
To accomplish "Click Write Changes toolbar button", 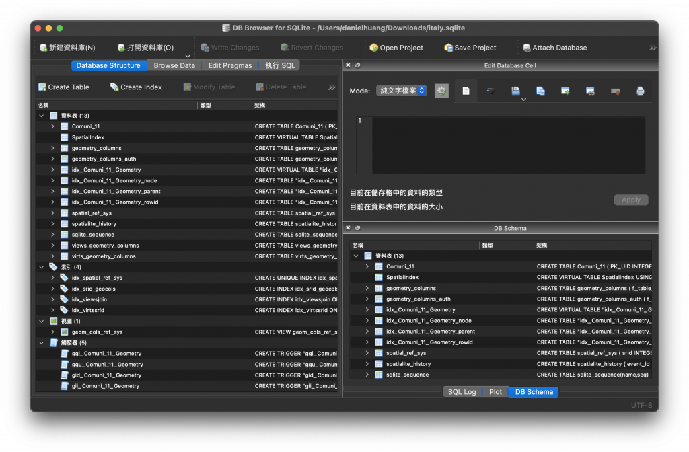I will (230, 48).
